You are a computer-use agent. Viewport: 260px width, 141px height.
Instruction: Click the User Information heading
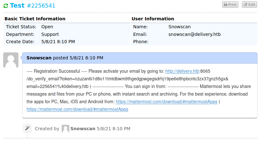153,19
